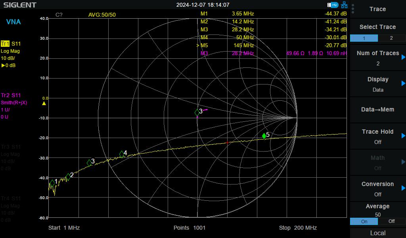Click the C? calibration status indicator
This screenshot has height=238, width=406.
tap(59, 15)
